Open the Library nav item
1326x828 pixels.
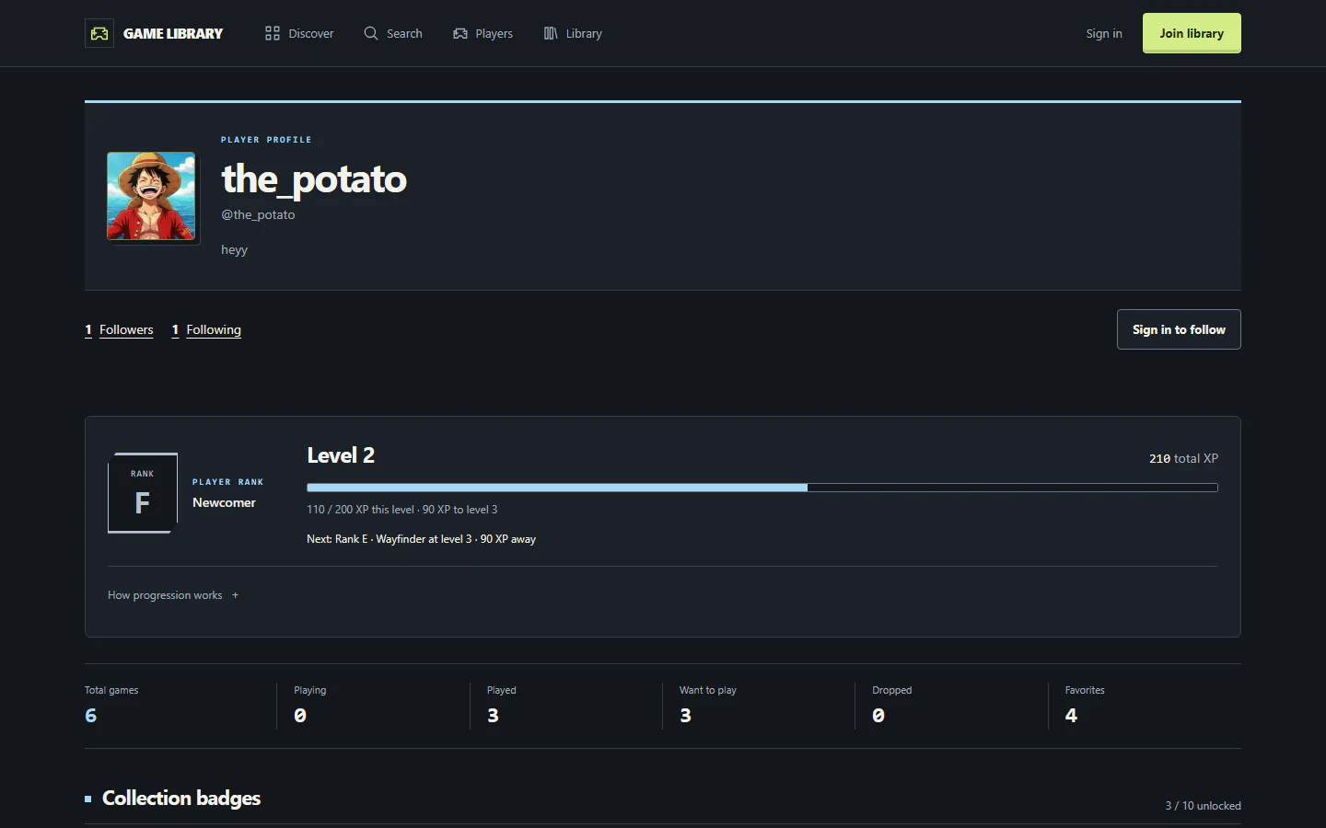[573, 33]
